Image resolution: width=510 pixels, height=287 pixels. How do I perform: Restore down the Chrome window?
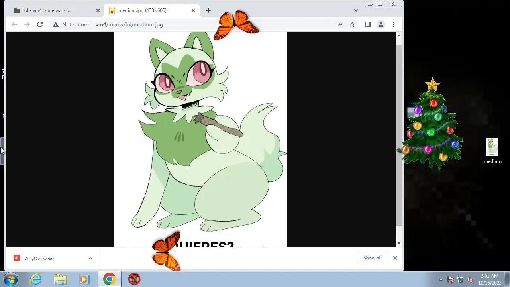tap(380, 4)
